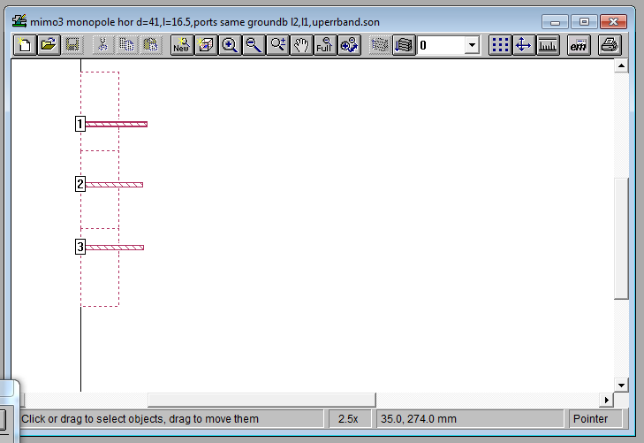This screenshot has width=644, height=443.
Task: Select the hatched metal strip at port 2
Action: click(114, 185)
